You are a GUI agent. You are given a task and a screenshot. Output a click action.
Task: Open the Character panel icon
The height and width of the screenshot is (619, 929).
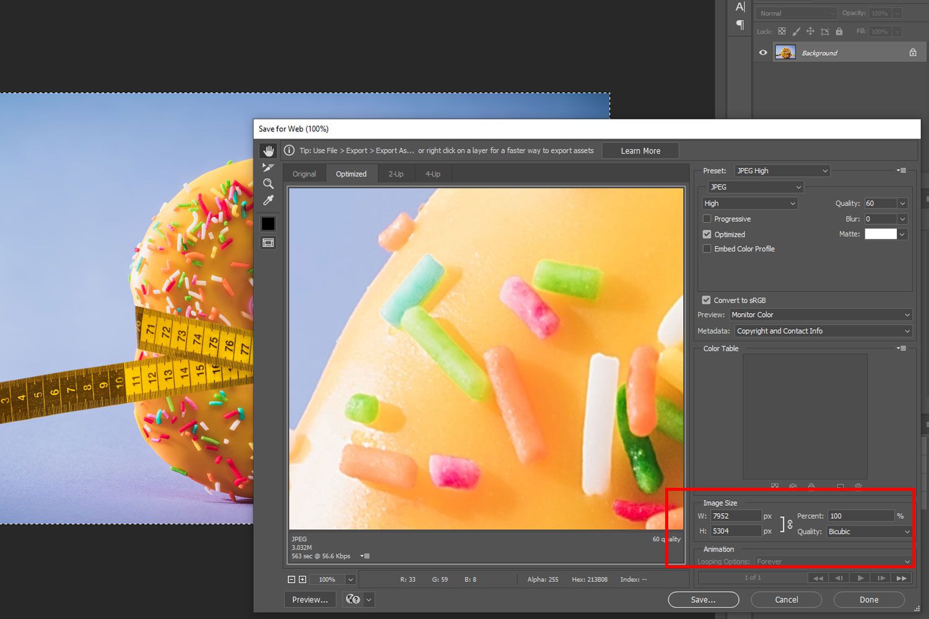pyautogui.click(x=740, y=7)
